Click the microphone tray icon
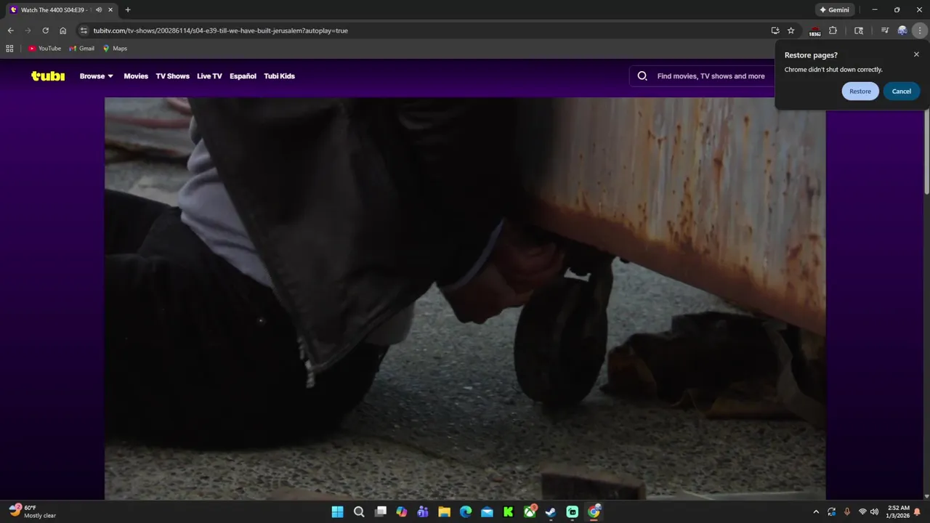 (x=847, y=512)
